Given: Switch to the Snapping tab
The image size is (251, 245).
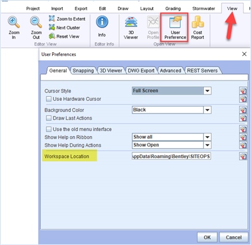Looking at the screenshot, I should [83, 71].
